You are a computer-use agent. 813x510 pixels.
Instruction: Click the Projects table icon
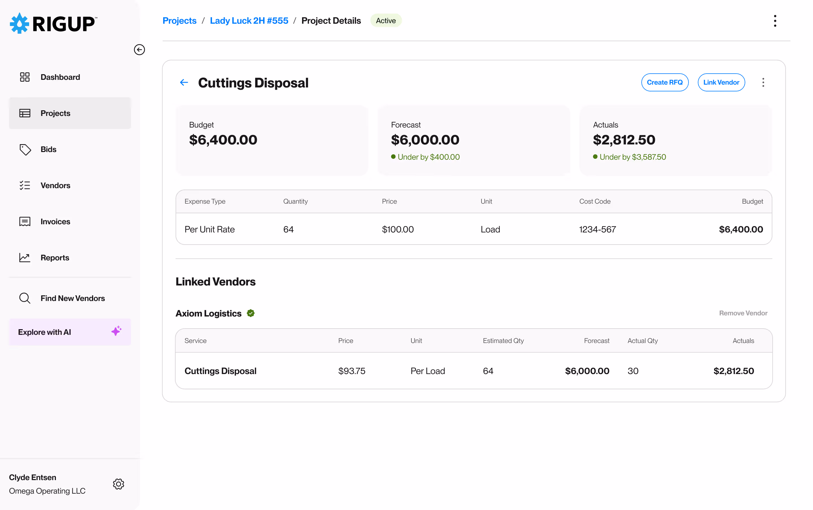[x=25, y=113]
